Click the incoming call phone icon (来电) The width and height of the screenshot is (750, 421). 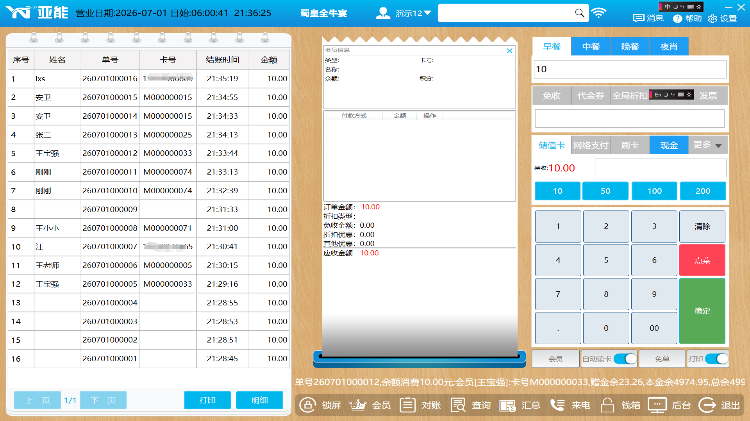(x=557, y=405)
